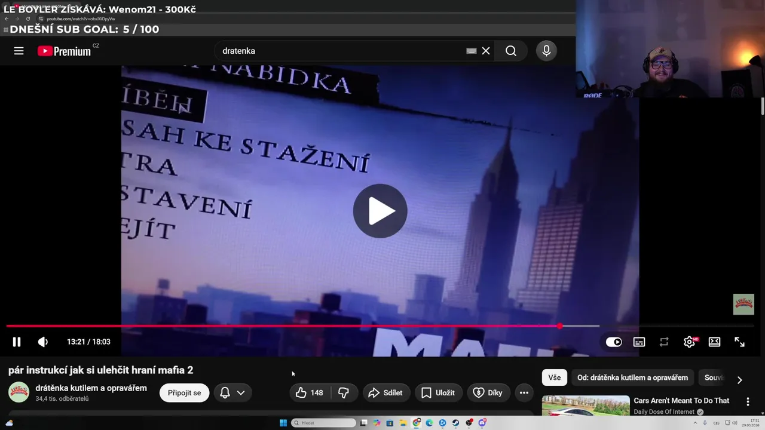
Task: Open the site info icon by the URL
Action: pos(41,19)
